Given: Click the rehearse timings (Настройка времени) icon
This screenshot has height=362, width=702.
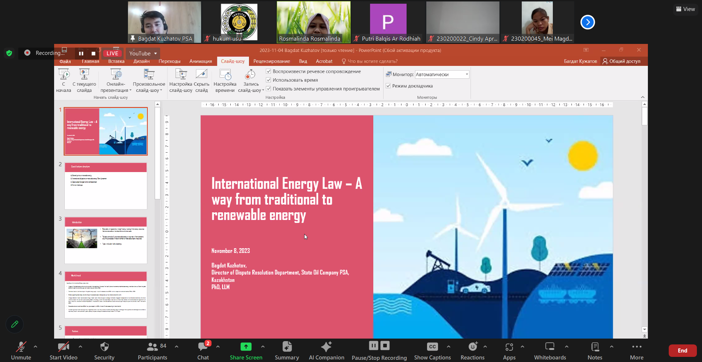Looking at the screenshot, I should [225, 74].
